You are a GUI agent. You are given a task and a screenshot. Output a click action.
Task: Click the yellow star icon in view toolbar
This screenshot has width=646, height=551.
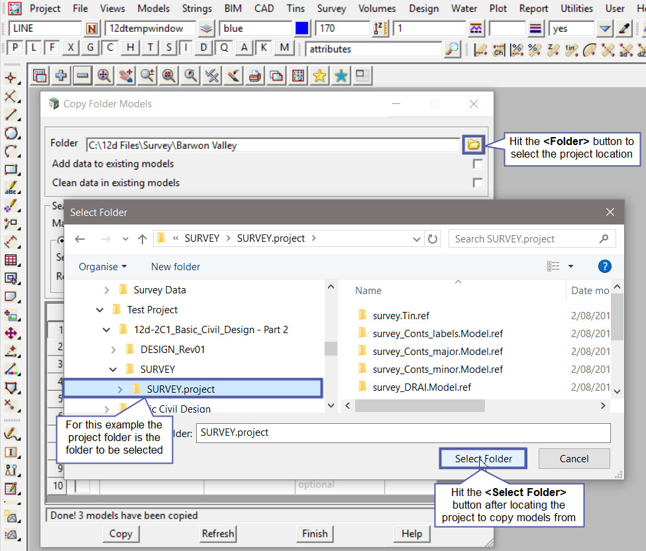pos(319,76)
